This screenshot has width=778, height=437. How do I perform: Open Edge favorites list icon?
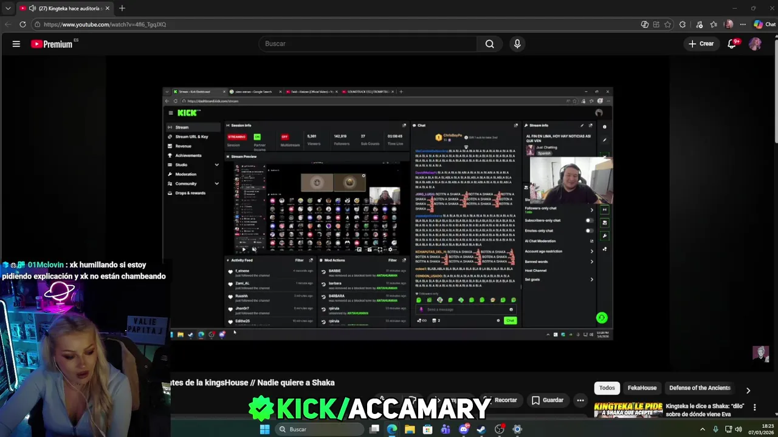pos(714,24)
